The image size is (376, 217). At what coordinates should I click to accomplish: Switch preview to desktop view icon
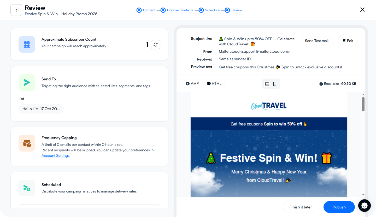pyautogui.click(x=267, y=84)
